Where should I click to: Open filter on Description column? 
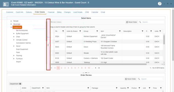[142, 31]
